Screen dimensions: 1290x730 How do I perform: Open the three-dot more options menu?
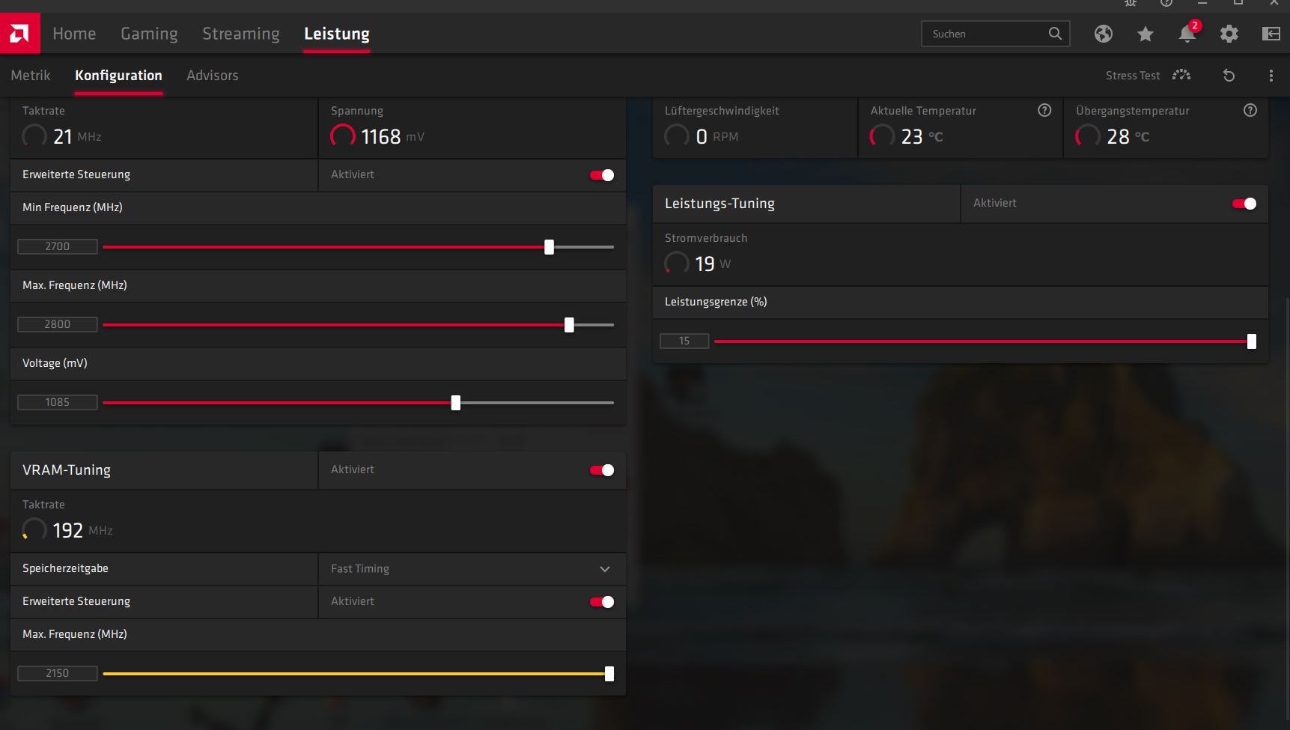click(1271, 75)
